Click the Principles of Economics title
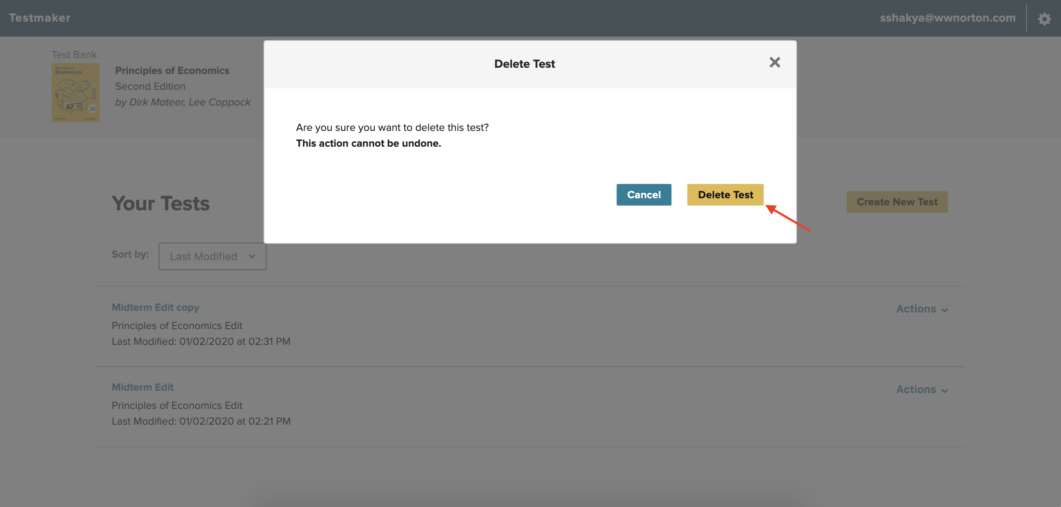 point(172,71)
